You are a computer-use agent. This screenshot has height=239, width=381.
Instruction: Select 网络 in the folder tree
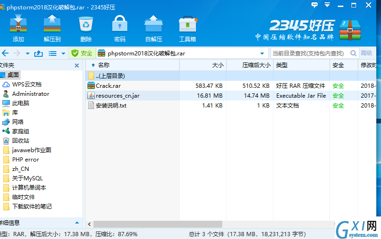click(x=18, y=122)
